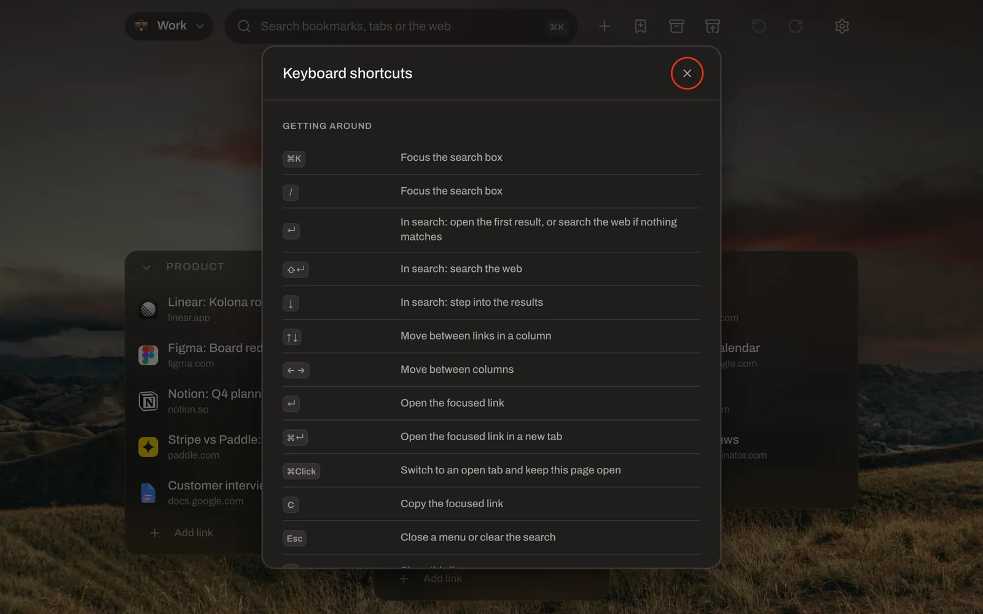
Task: Click the left-right arrows key badge
Action: (296, 370)
